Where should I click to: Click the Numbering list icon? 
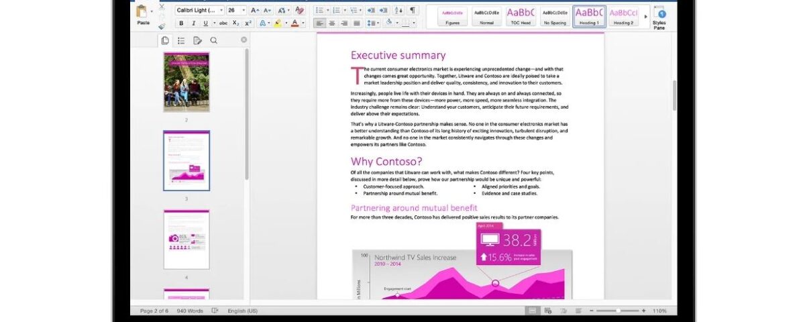(x=337, y=11)
